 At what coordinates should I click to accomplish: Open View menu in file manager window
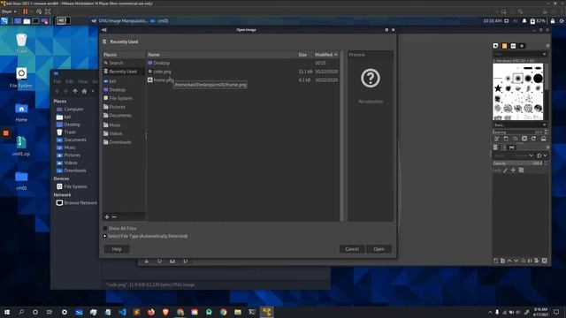click(x=82, y=81)
